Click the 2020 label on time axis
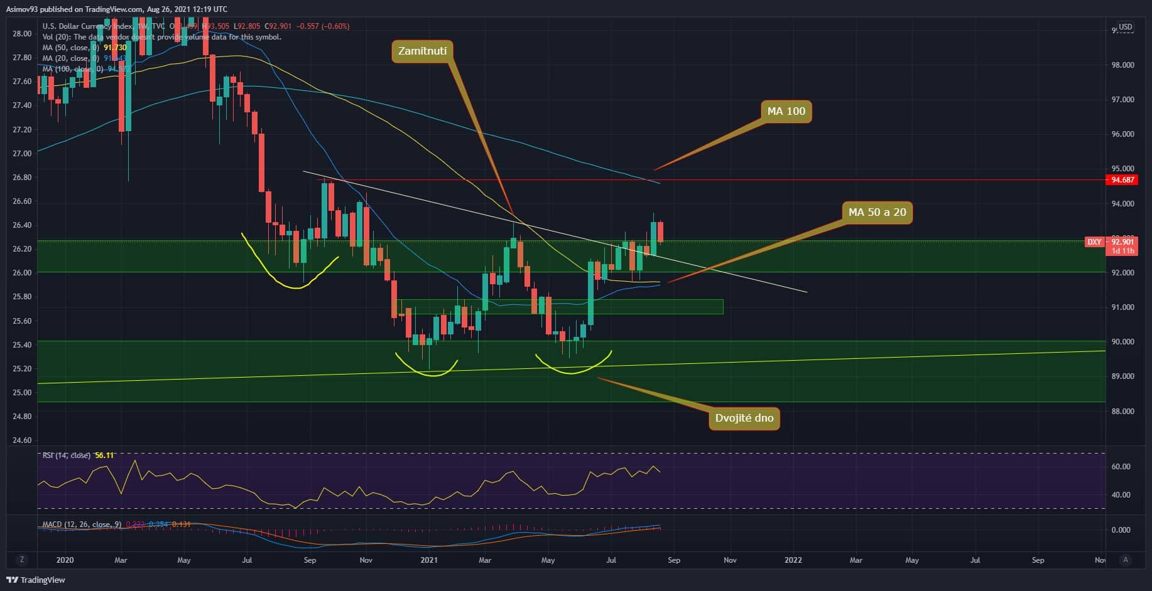The height and width of the screenshot is (591, 1152). [65, 560]
